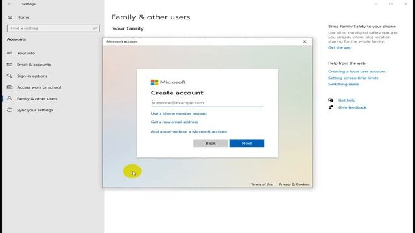Click the someone@example.com email field
The width and height of the screenshot is (415, 233).
[x=207, y=103]
